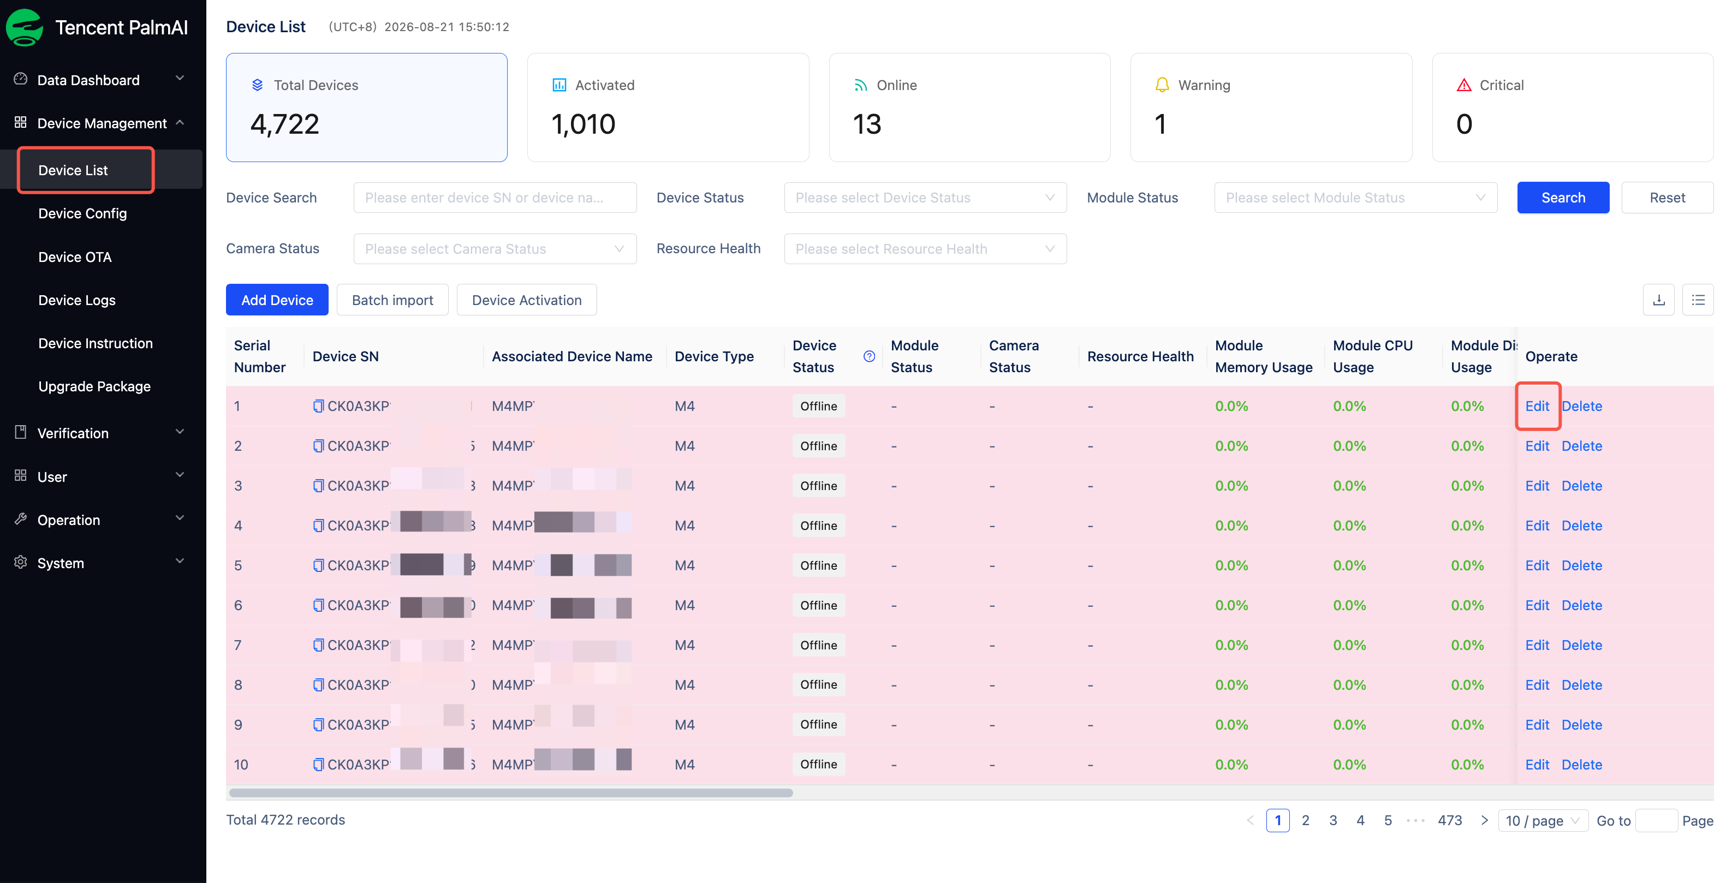Click Delete link for row 3
Viewport: 1726px width, 883px height.
(x=1581, y=486)
